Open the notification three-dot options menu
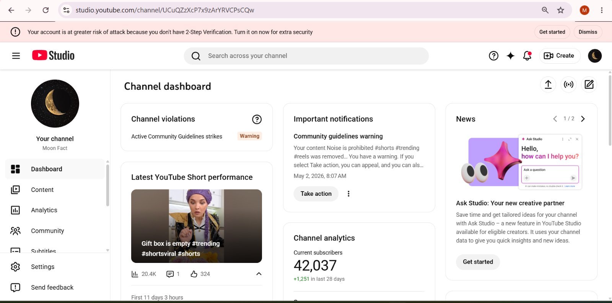The image size is (612, 303). coord(348,193)
